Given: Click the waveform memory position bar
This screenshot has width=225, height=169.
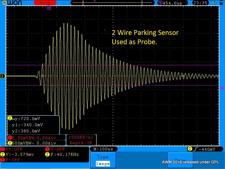Looking at the screenshot, I should 112,3.
